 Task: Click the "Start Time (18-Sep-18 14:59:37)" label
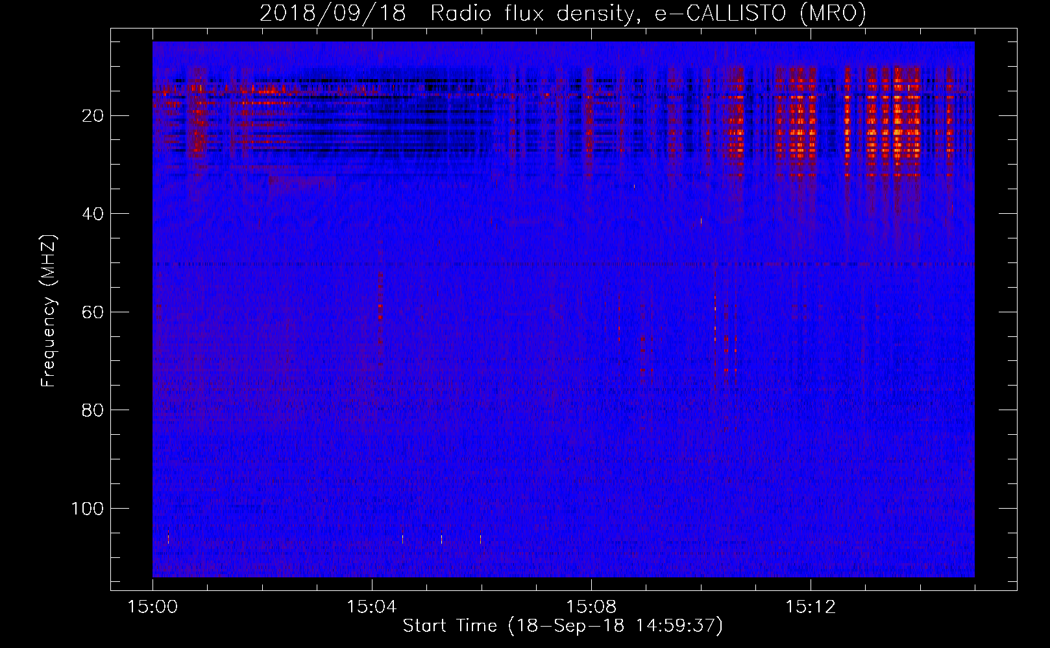point(563,626)
